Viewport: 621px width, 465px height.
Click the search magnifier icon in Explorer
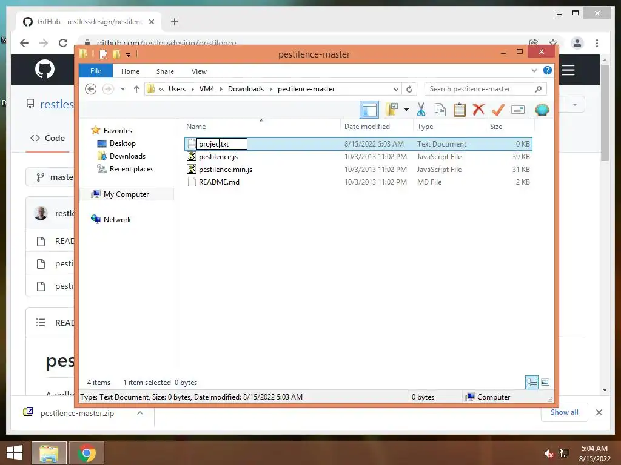tap(538, 89)
